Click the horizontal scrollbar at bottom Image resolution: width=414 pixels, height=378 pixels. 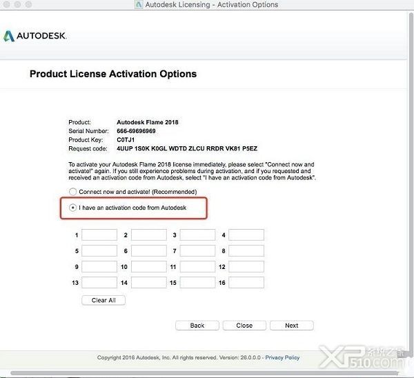pos(205,373)
